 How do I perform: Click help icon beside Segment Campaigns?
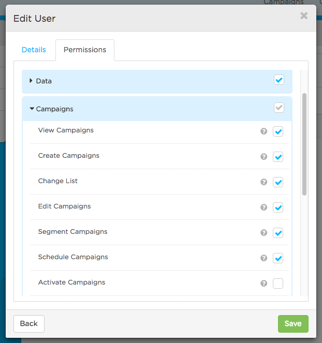pos(264,233)
